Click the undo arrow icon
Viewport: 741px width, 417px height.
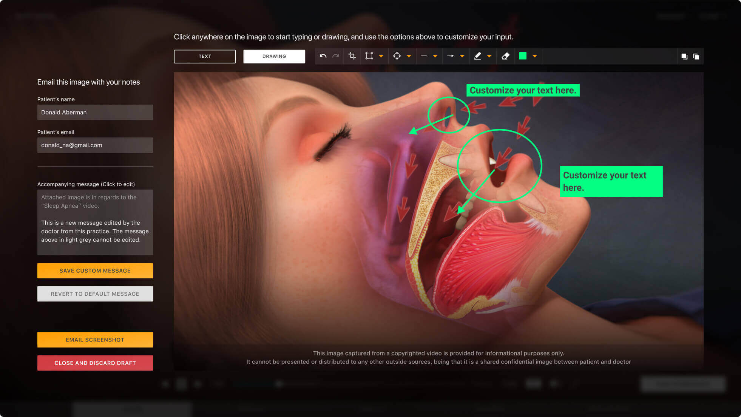[x=323, y=56]
